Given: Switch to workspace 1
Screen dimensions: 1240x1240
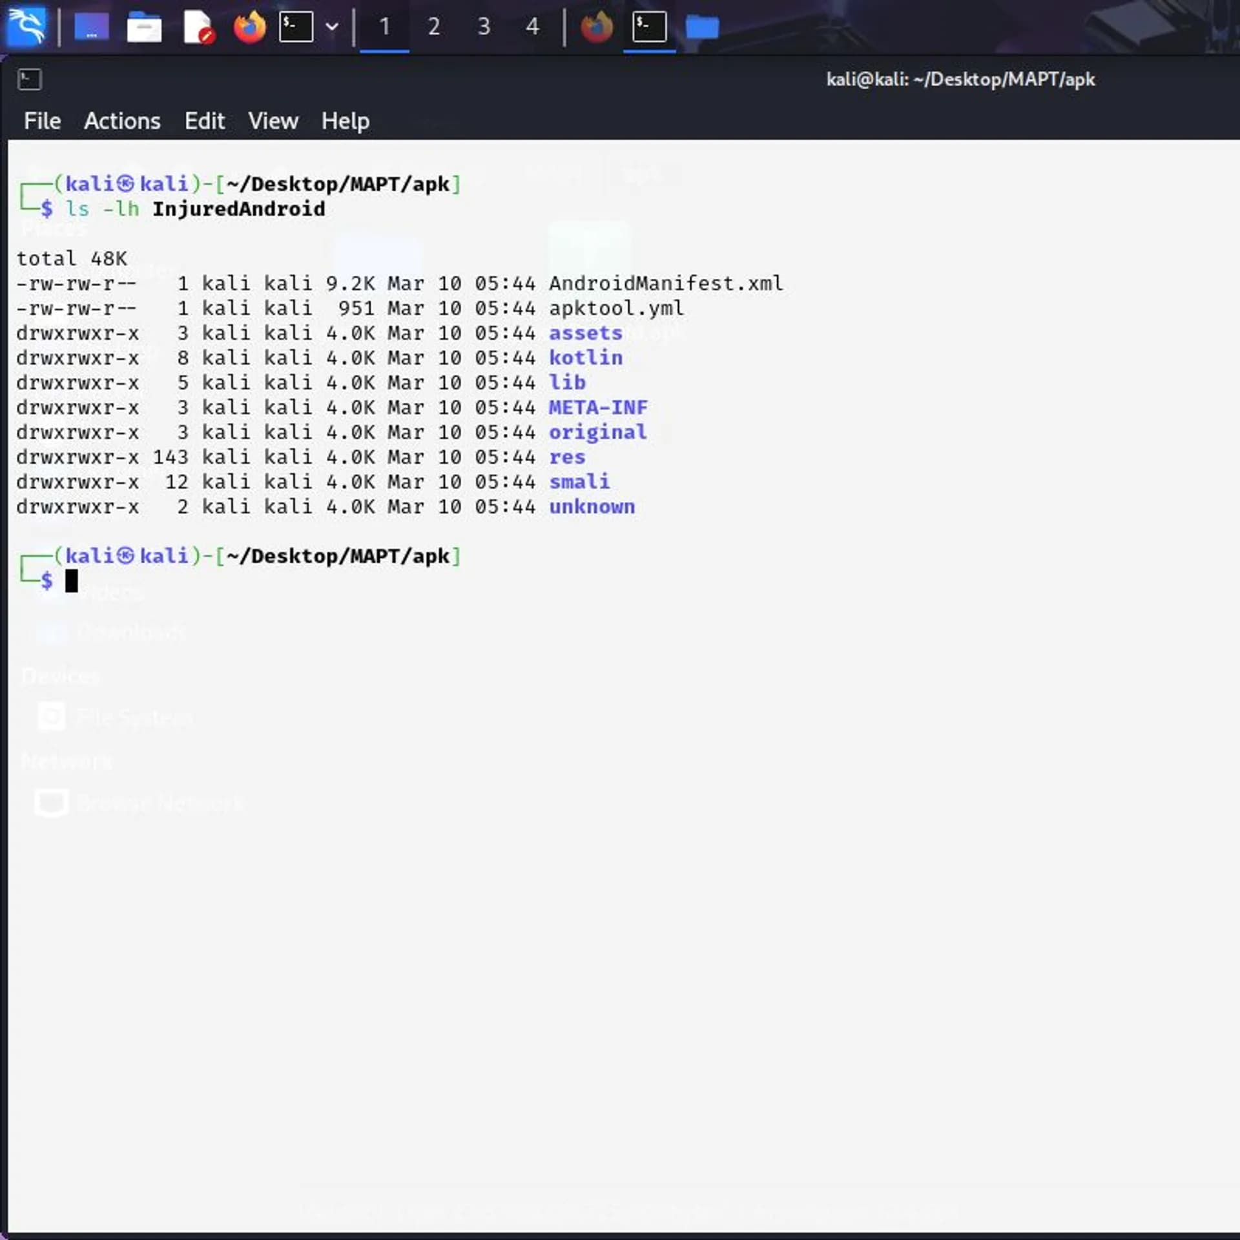Looking at the screenshot, I should click(384, 27).
